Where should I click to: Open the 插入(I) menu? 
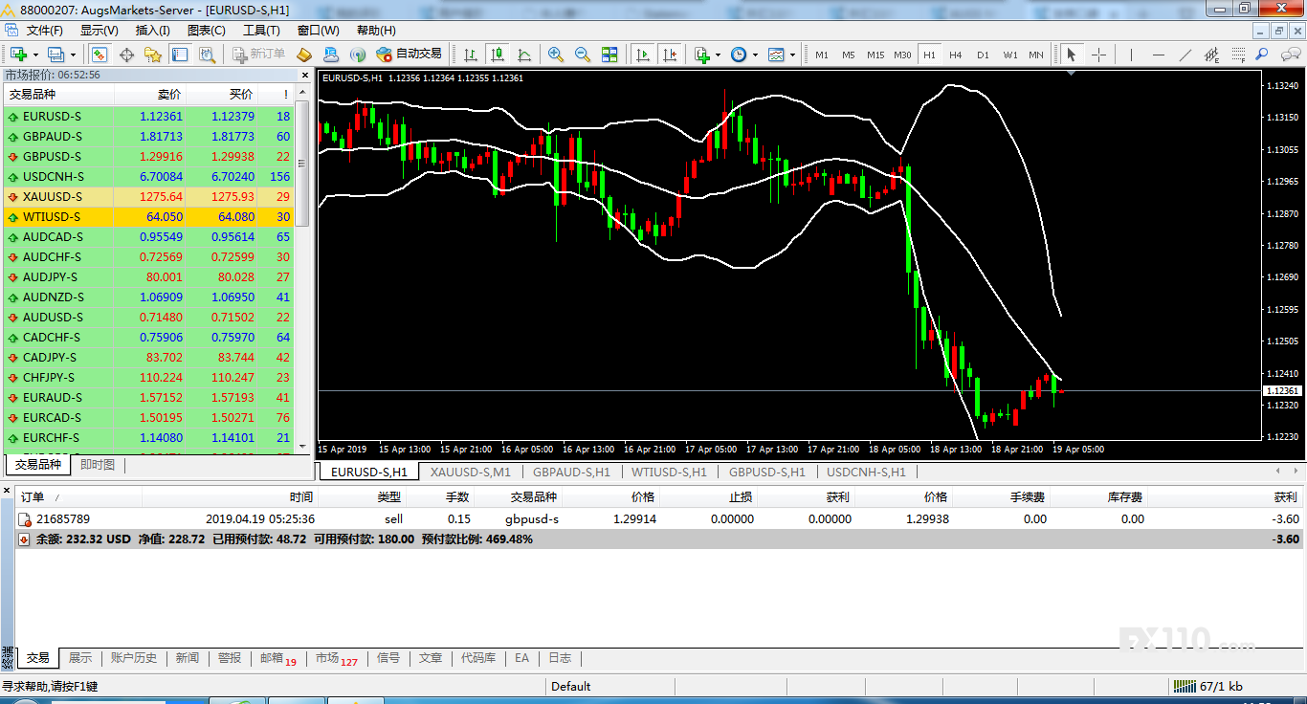[152, 31]
